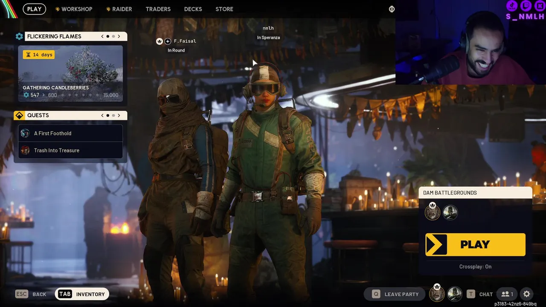
Task: Click the In Speranza status text
Action: coord(268,38)
